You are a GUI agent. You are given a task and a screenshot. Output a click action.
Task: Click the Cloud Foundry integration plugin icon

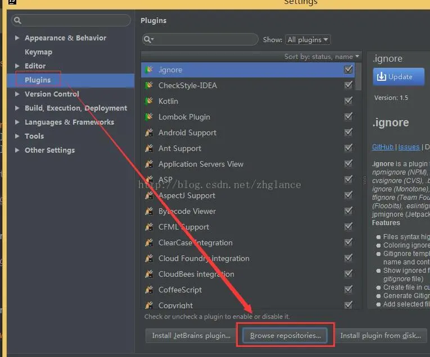(149, 258)
